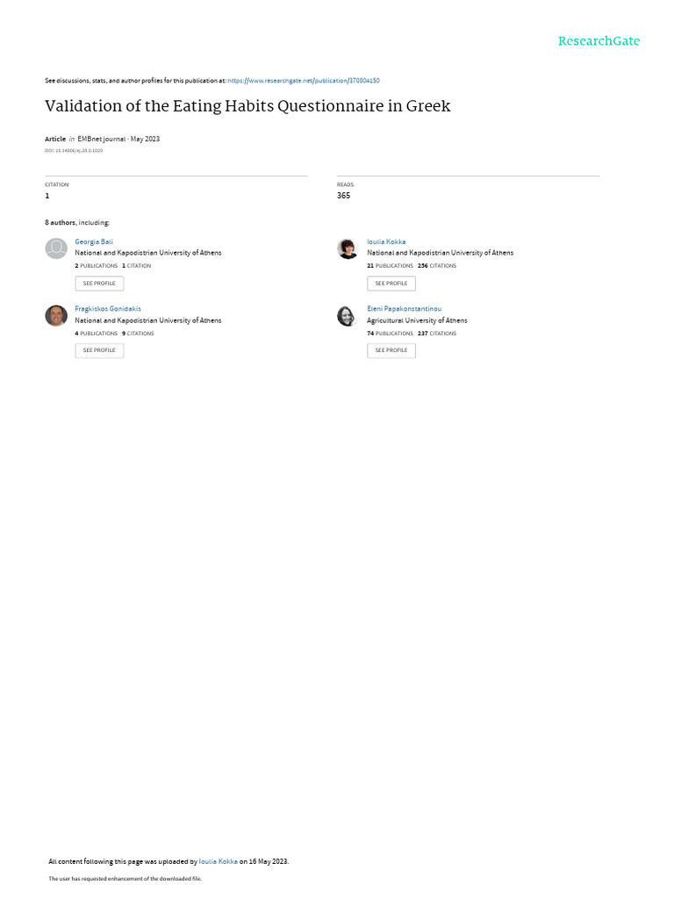Click the Reads count 365
This screenshot has width=674, height=899.
[x=343, y=196]
